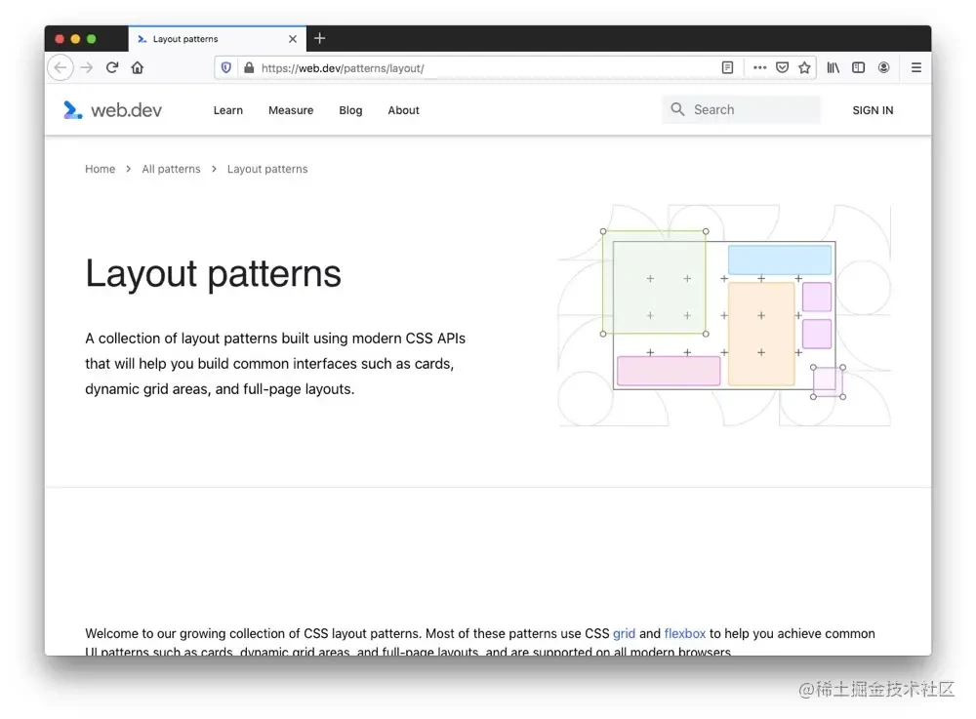Open the library icon in toolbar
Image resolution: width=976 pixels, height=719 pixels.
[833, 67]
